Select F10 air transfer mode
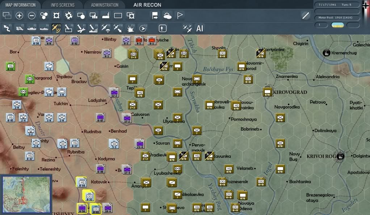This screenshot has width=370, height=215. tap(118, 28)
